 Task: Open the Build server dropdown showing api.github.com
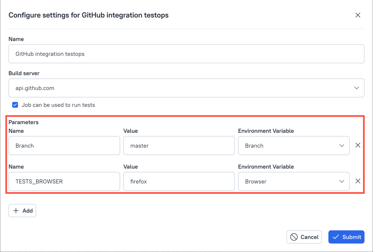pos(186,88)
